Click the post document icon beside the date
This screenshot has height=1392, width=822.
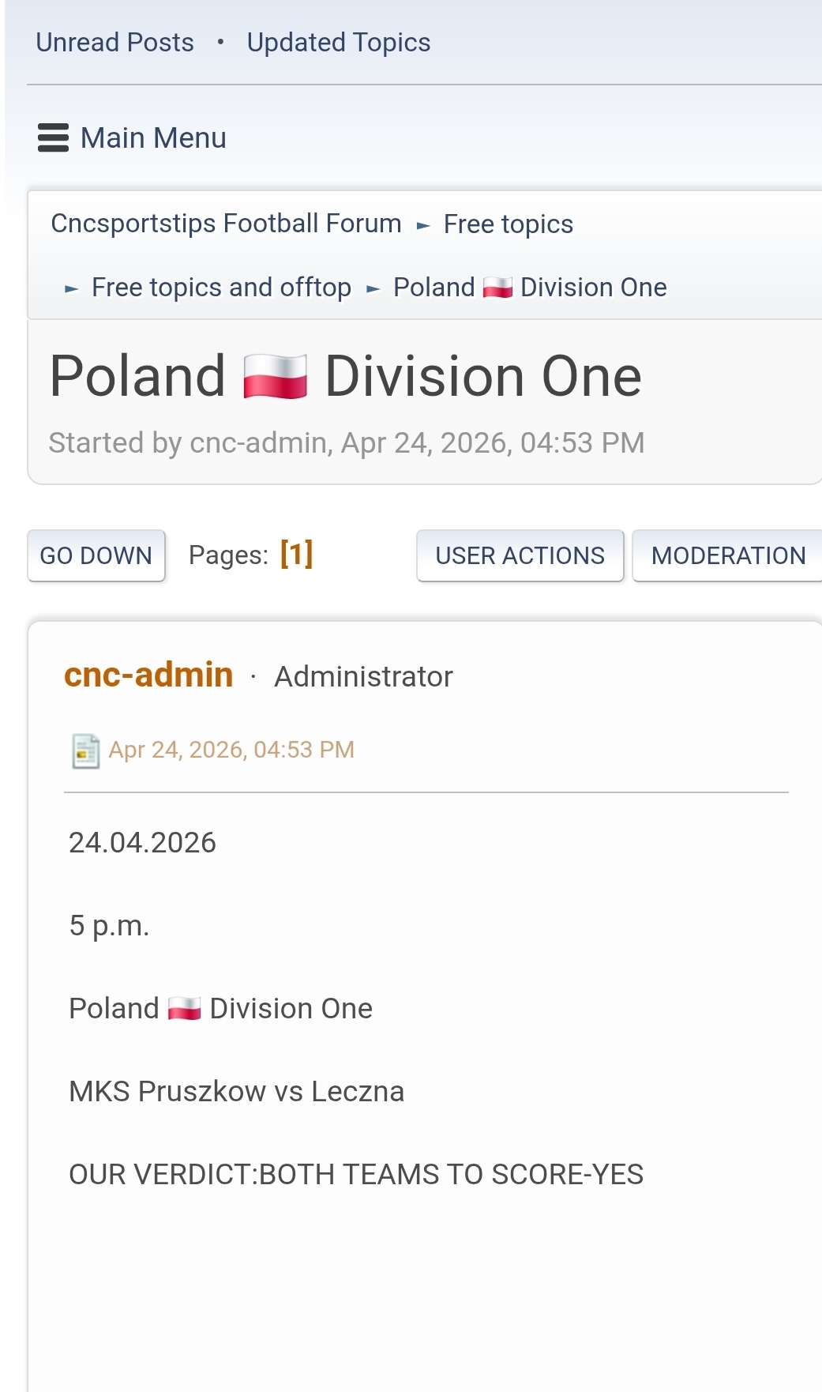(85, 751)
